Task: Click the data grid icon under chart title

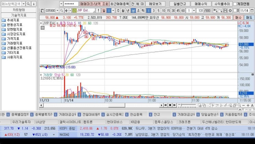Action: pos(43,28)
